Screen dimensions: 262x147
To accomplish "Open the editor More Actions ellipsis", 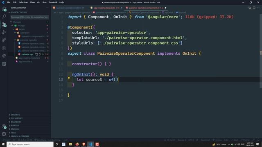I will point(258,8).
